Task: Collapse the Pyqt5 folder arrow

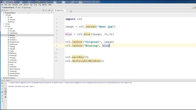Action: [x=4, y=15]
